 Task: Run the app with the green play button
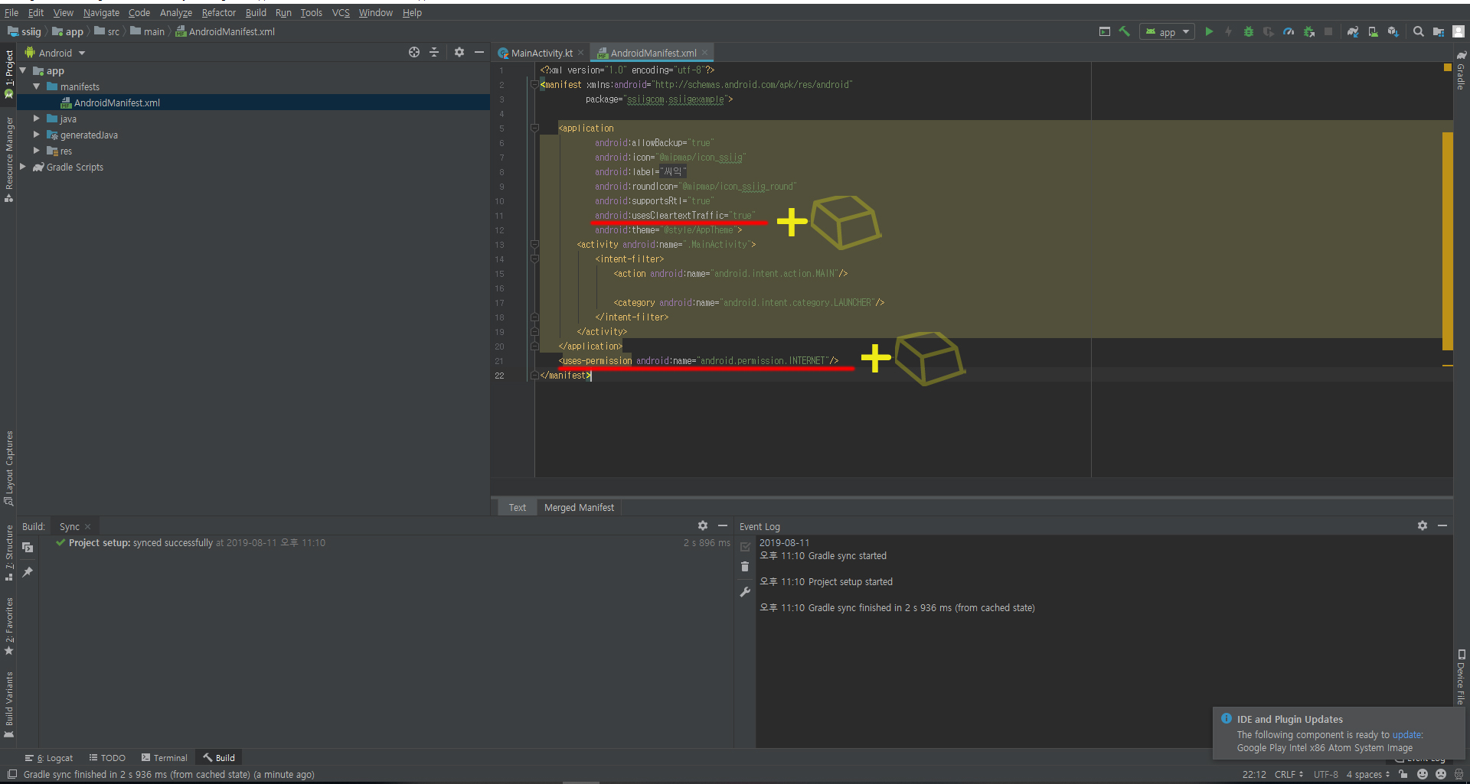click(x=1209, y=31)
